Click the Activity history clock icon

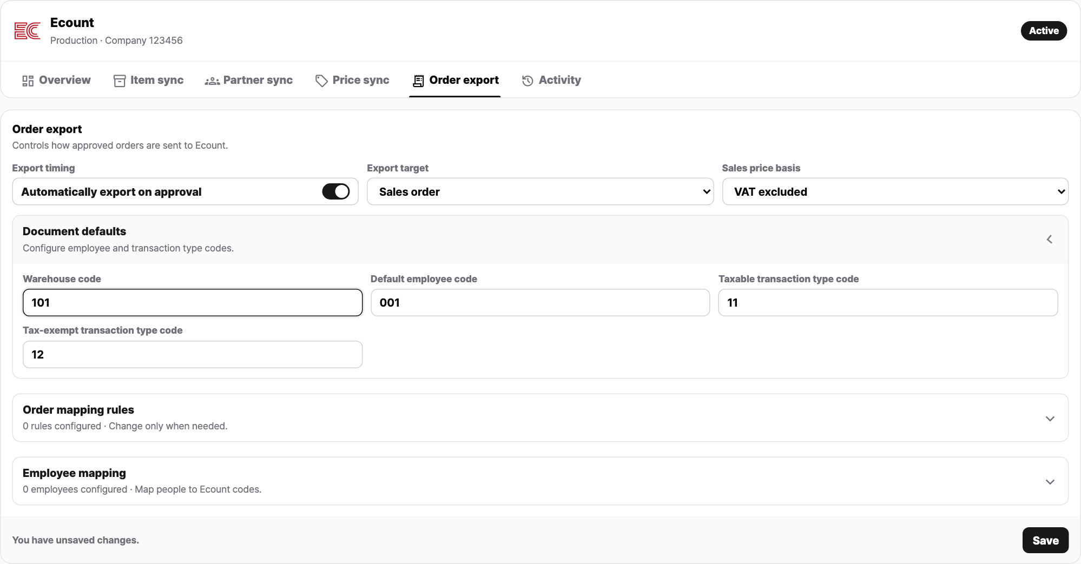(528, 81)
